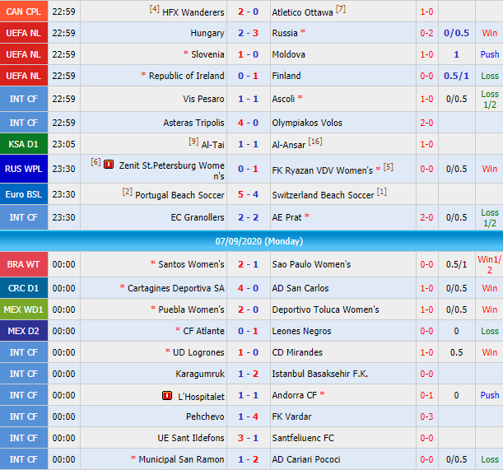
Task: Open Asteras Tripolis team link
Action: point(193,123)
